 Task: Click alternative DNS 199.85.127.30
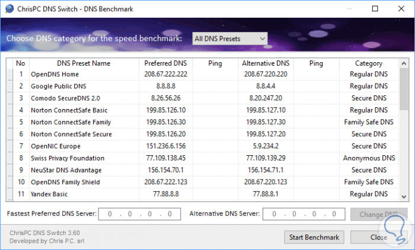click(266, 122)
